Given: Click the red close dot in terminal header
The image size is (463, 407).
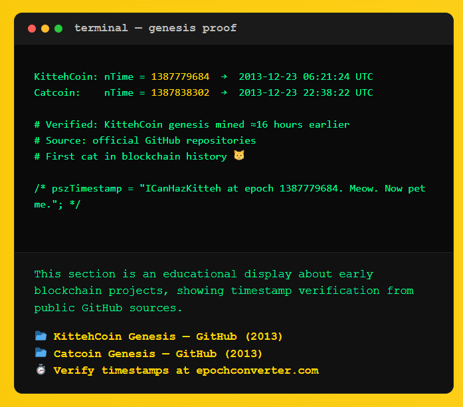Looking at the screenshot, I should [32, 29].
